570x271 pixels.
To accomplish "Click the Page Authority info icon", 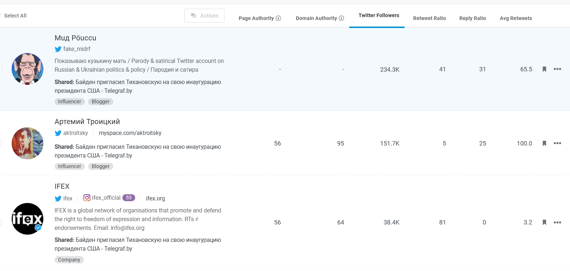I will [278, 18].
